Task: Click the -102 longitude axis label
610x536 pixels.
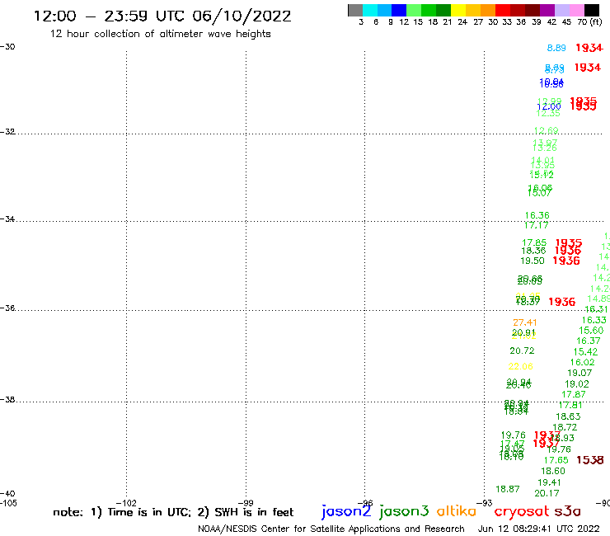Action: click(126, 503)
